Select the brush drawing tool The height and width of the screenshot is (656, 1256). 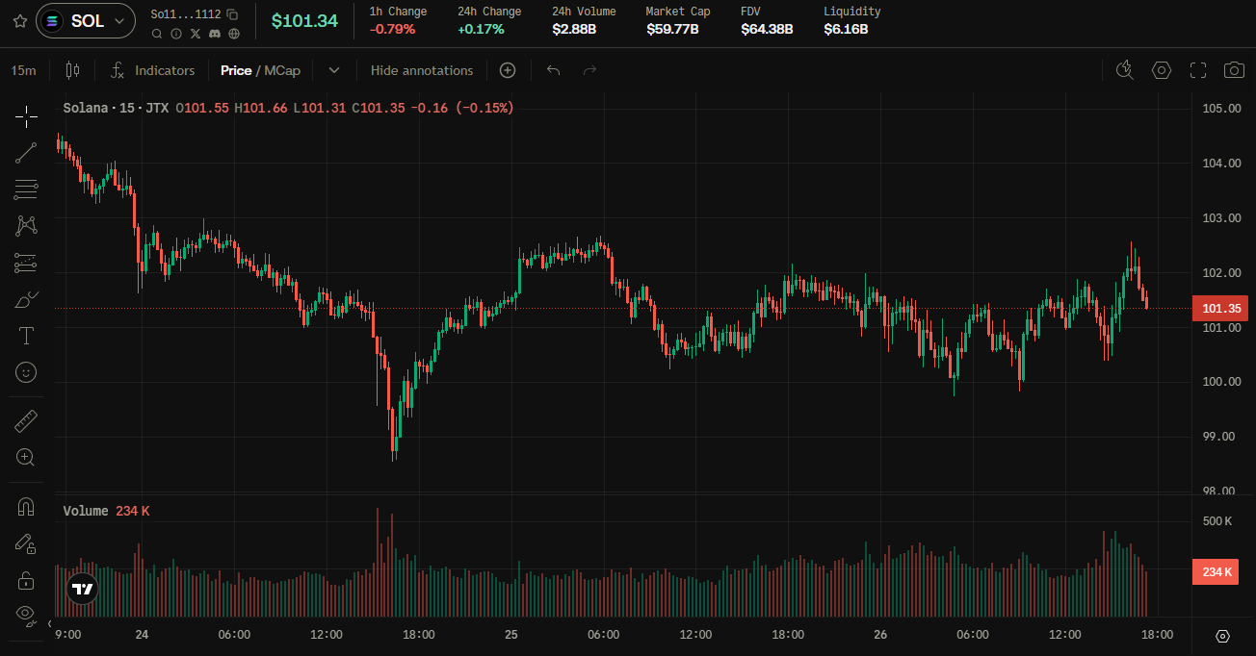point(26,299)
